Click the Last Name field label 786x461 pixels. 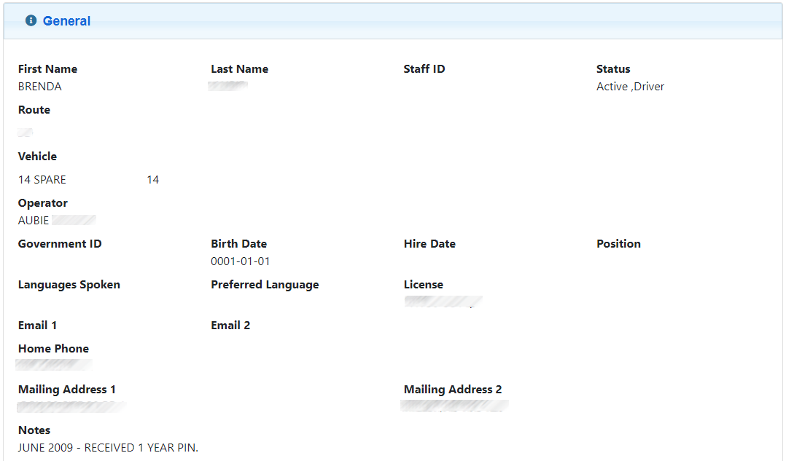[x=239, y=69]
